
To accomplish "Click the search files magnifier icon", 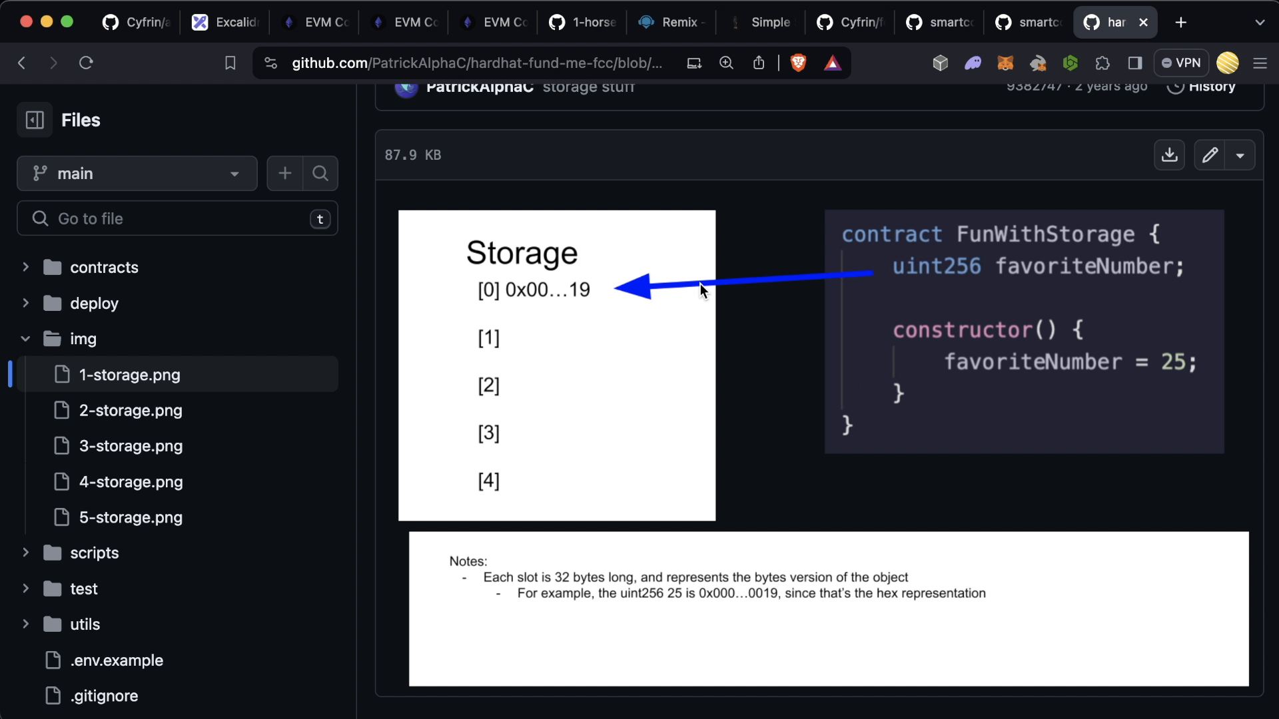I will [320, 174].
